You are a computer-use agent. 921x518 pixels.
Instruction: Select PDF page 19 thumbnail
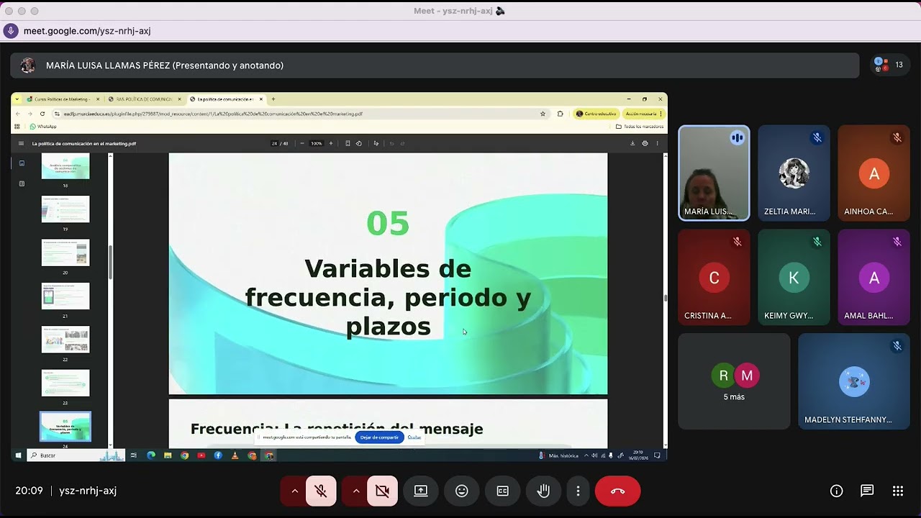click(x=65, y=209)
